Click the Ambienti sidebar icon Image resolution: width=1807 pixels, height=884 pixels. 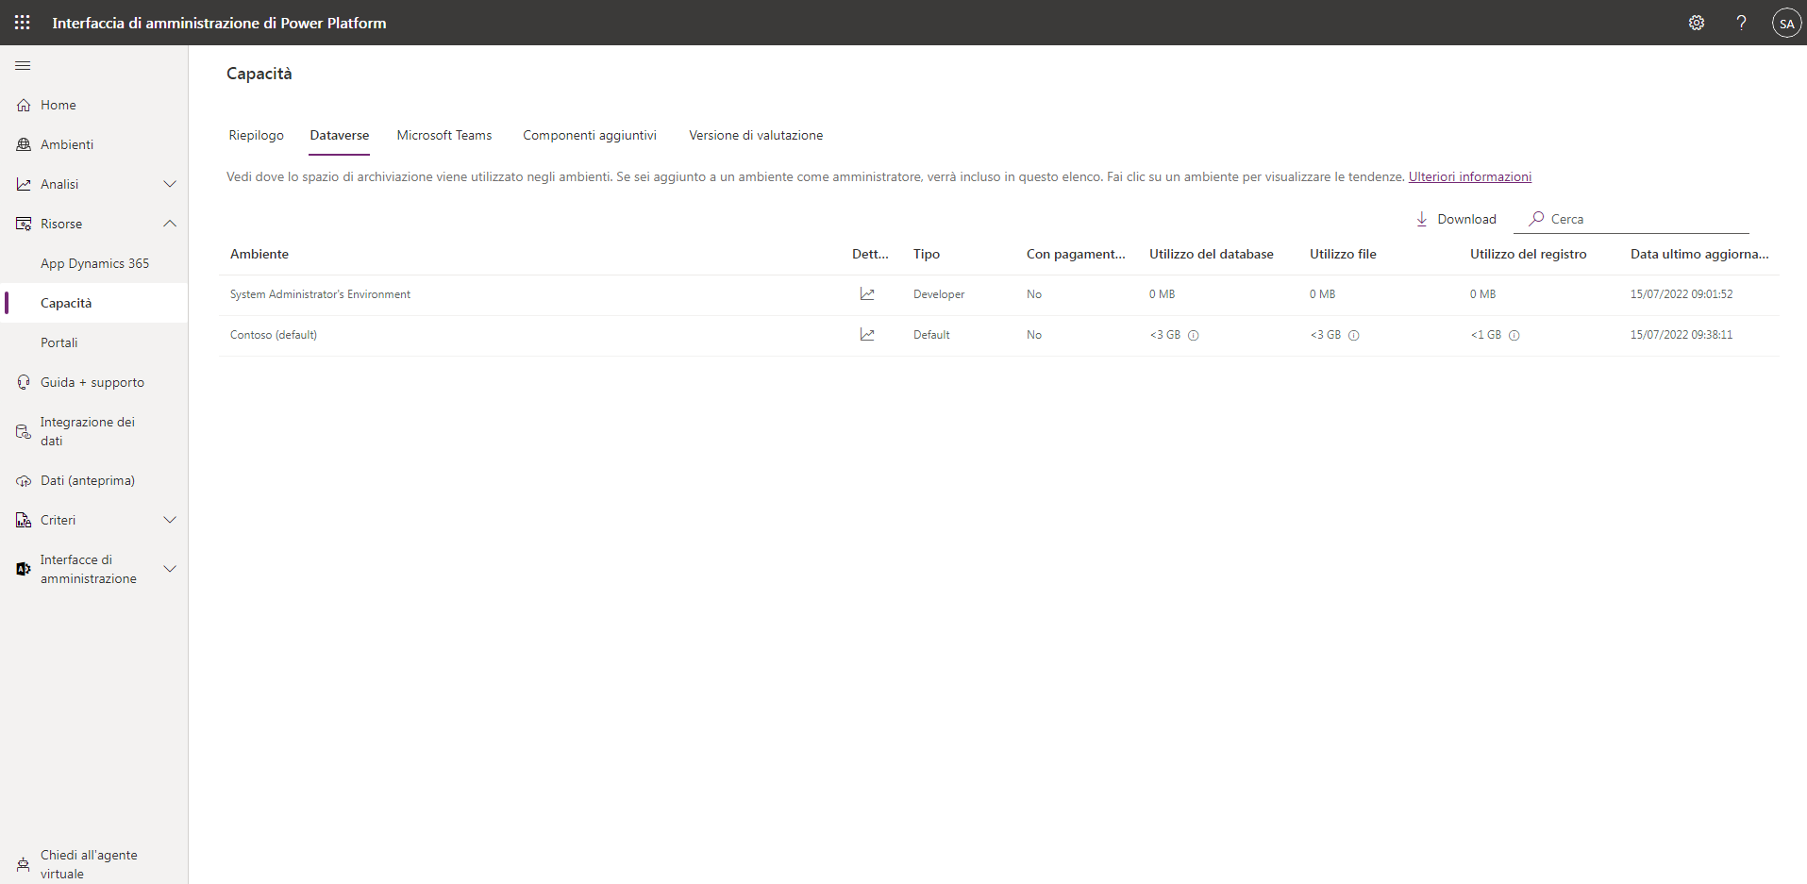(24, 144)
